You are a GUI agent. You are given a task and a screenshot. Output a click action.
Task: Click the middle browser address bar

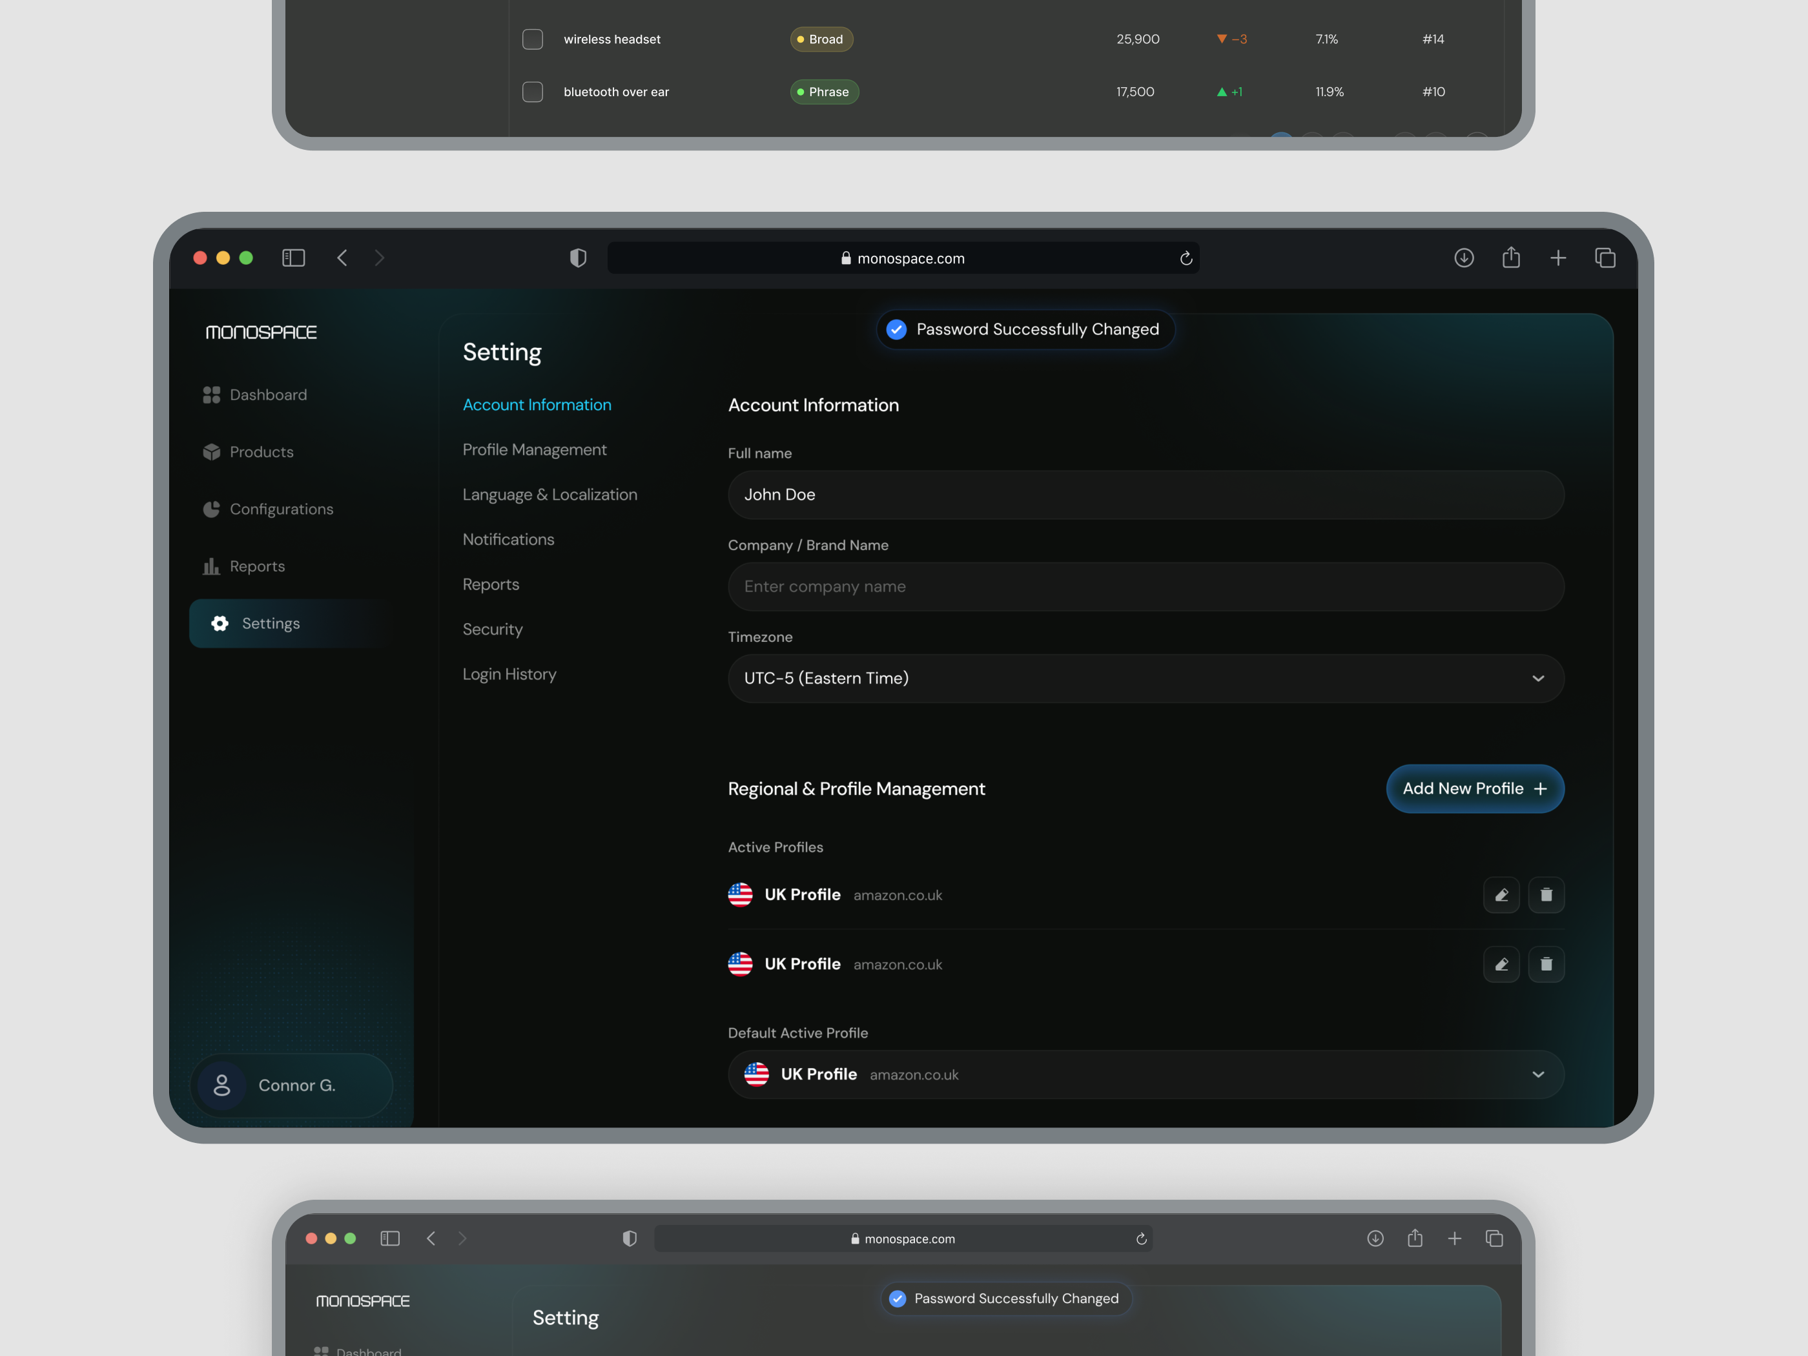903,258
